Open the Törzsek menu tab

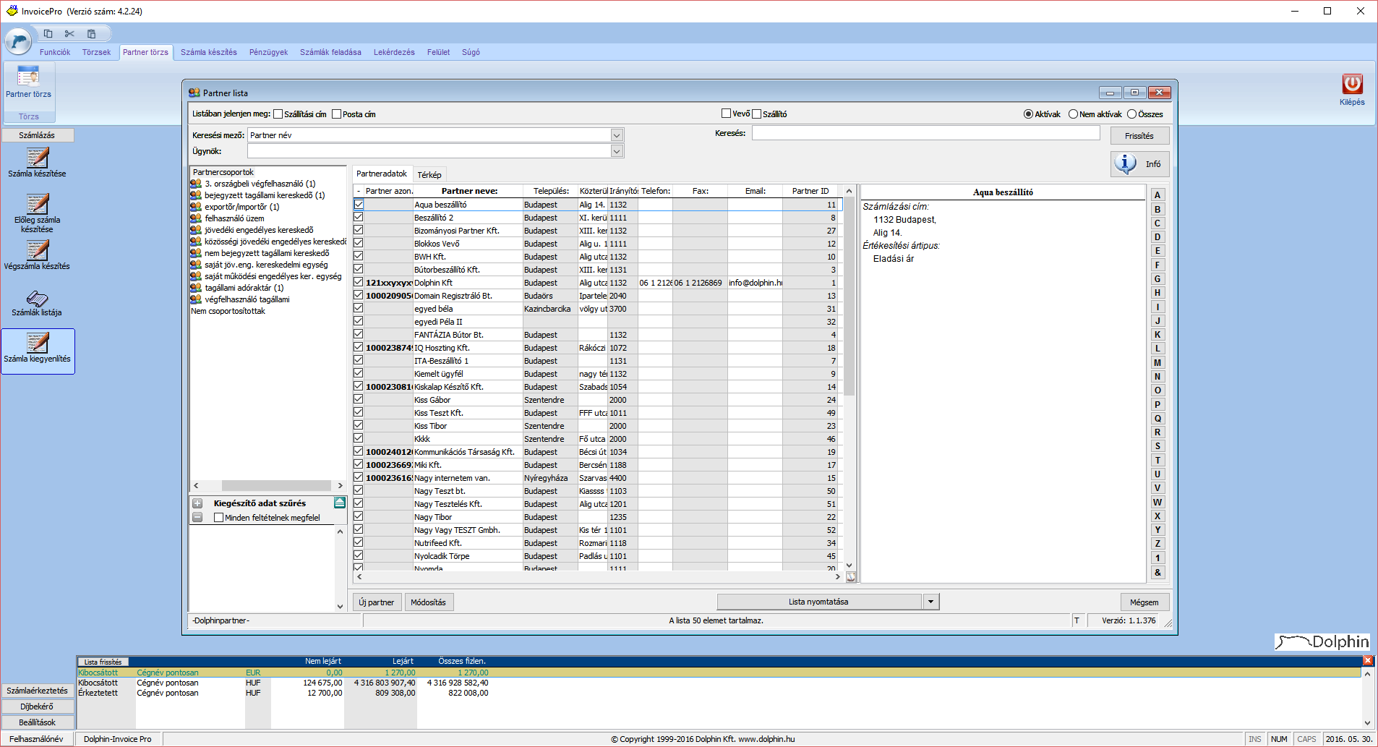96,52
